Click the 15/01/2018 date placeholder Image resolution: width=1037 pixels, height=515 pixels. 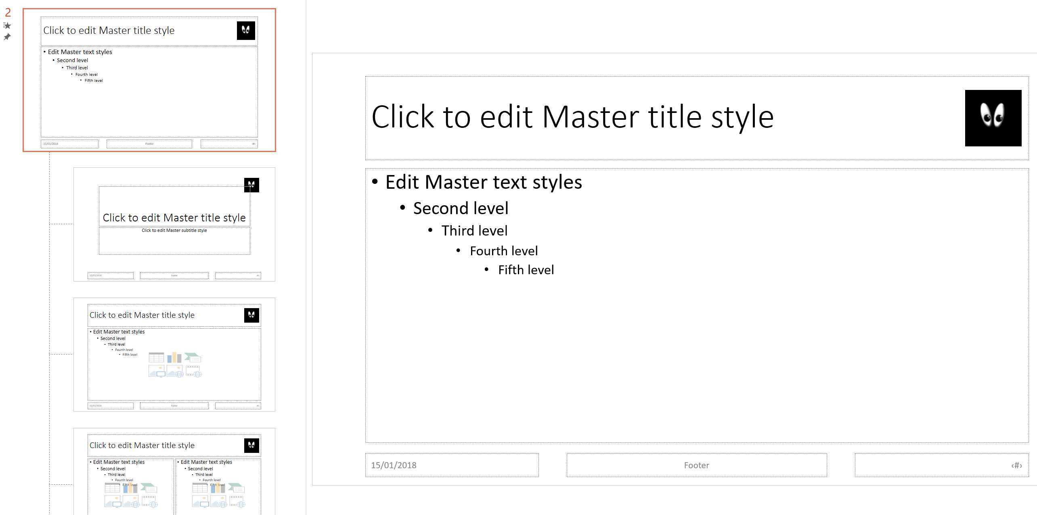452,465
